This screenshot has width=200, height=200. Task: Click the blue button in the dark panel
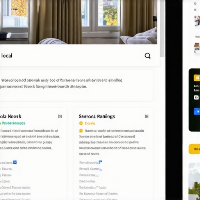pyautogui.click(x=197, y=111)
